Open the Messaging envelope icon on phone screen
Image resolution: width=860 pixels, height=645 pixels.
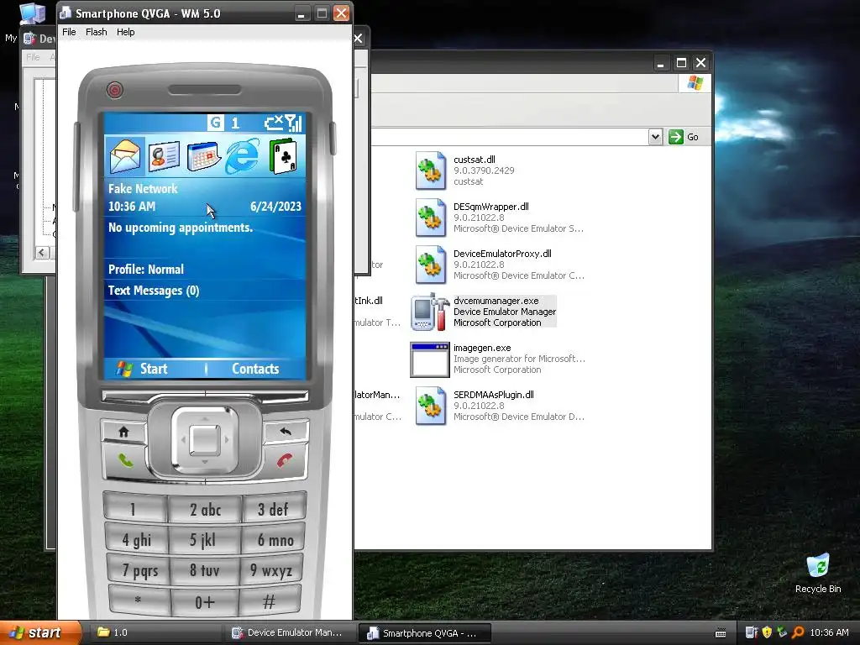coord(125,156)
